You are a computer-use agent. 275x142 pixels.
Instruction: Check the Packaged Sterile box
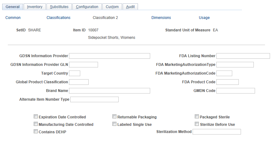(x=197, y=117)
